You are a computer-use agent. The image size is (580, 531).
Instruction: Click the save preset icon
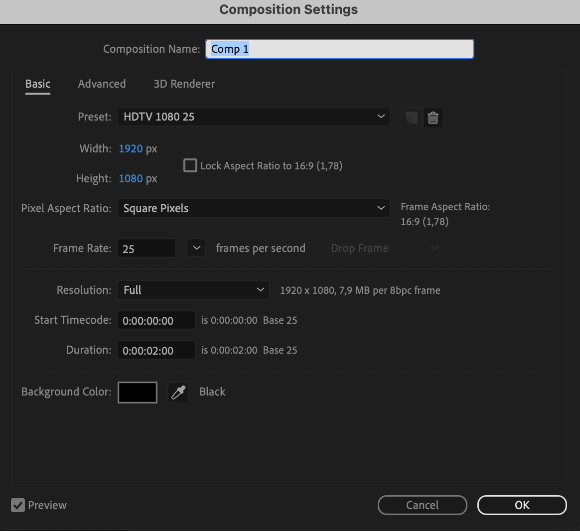pos(411,118)
